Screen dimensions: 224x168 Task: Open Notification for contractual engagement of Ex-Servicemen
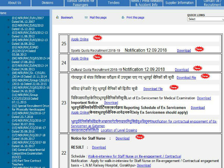[x=144, y=124]
